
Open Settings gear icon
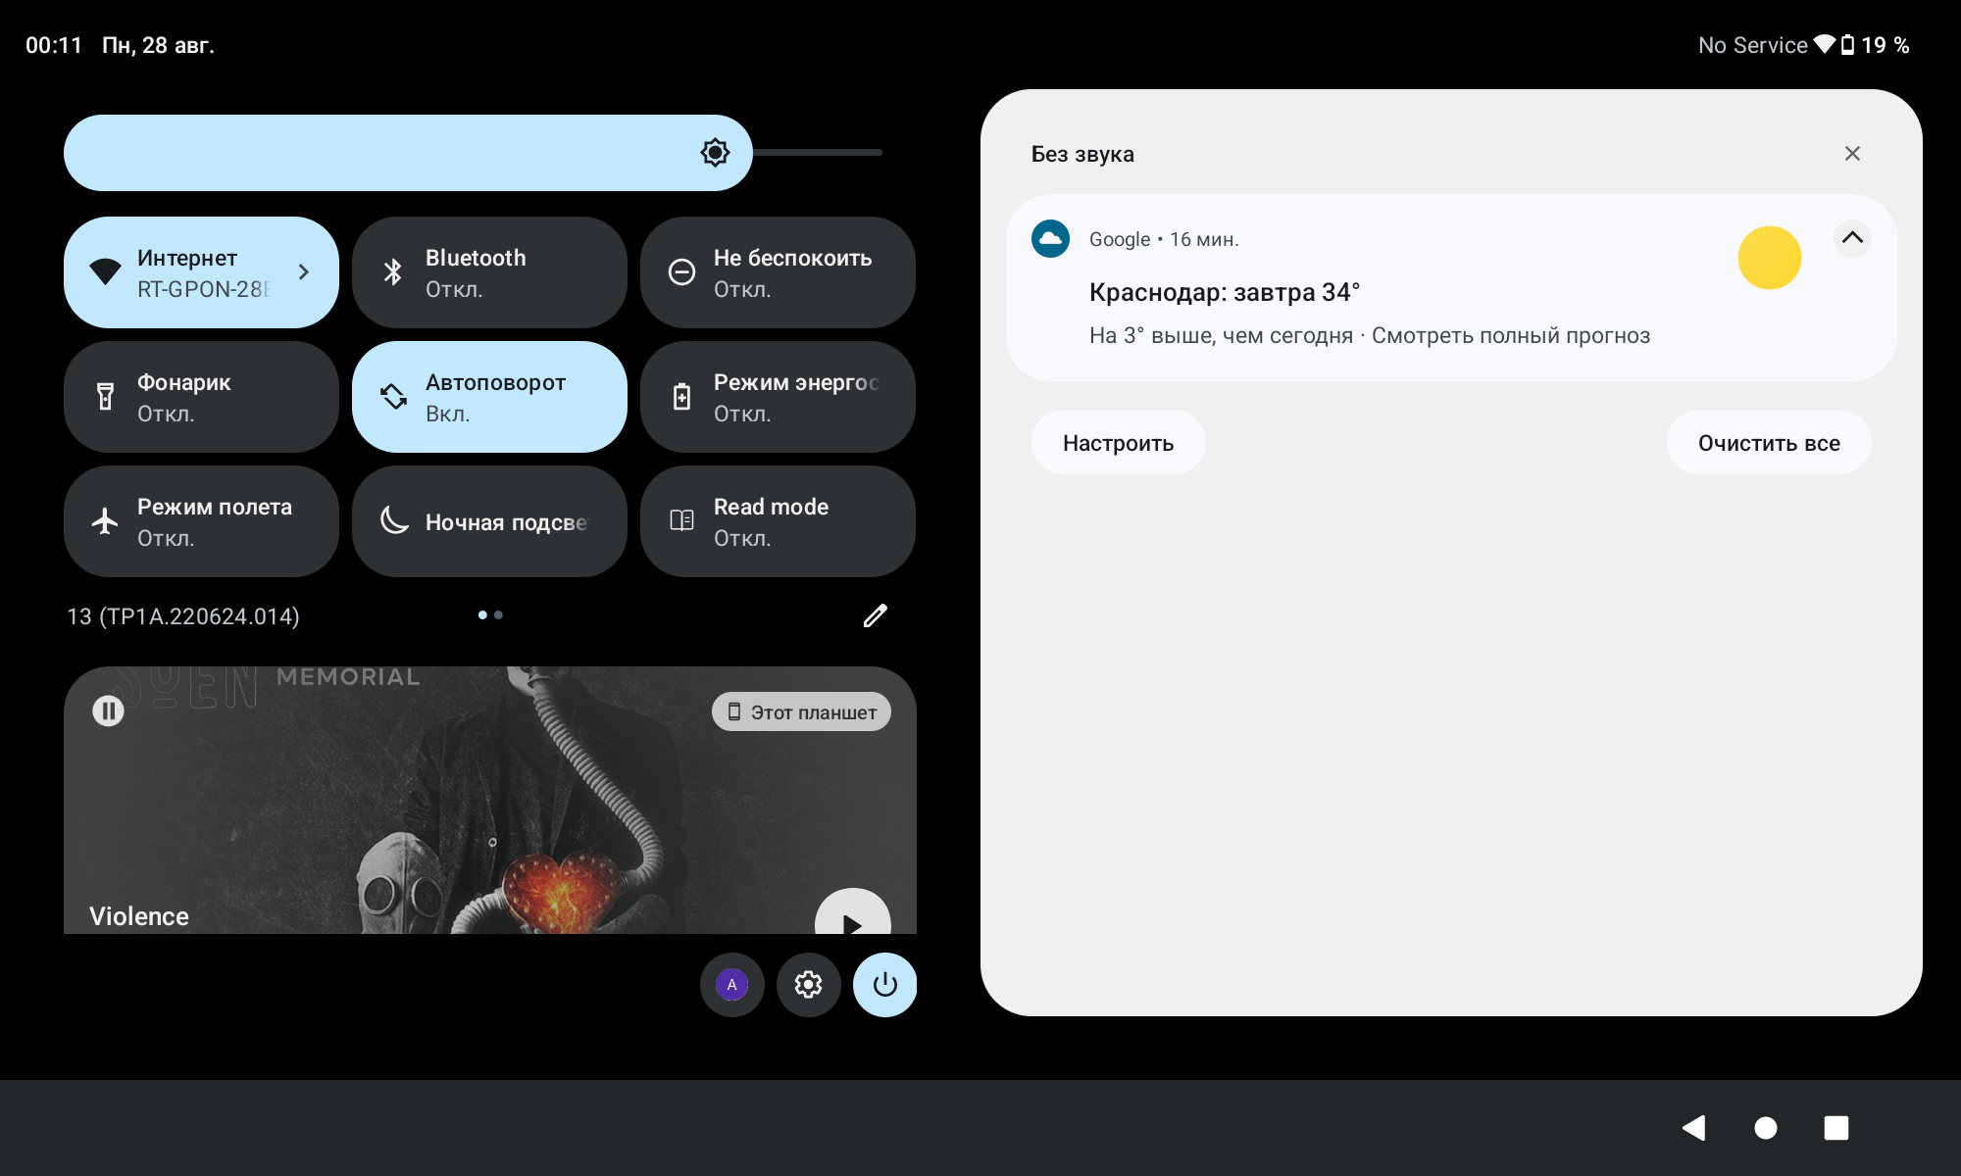click(x=809, y=985)
